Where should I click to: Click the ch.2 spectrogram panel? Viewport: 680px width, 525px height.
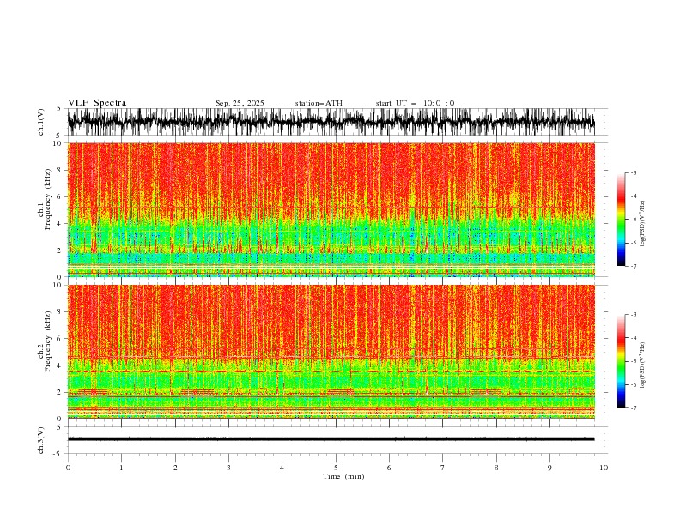(x=331, y=352)
